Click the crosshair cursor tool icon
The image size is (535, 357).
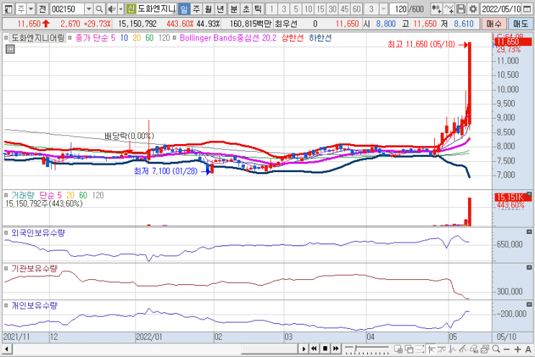[x=431, y=349]
